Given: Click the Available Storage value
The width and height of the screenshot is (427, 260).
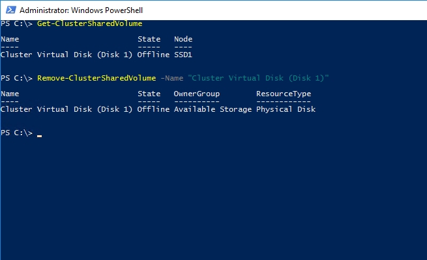Looking at the screenshot, I should coord(213,109).
